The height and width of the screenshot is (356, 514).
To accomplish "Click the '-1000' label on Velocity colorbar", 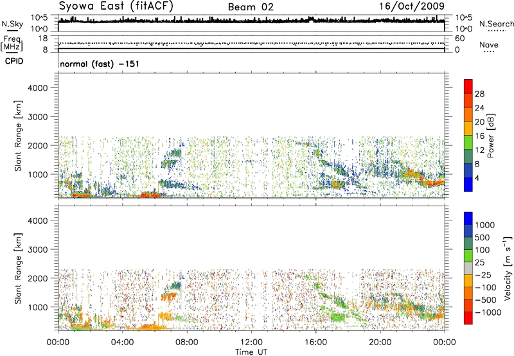I will pos(488,312).
